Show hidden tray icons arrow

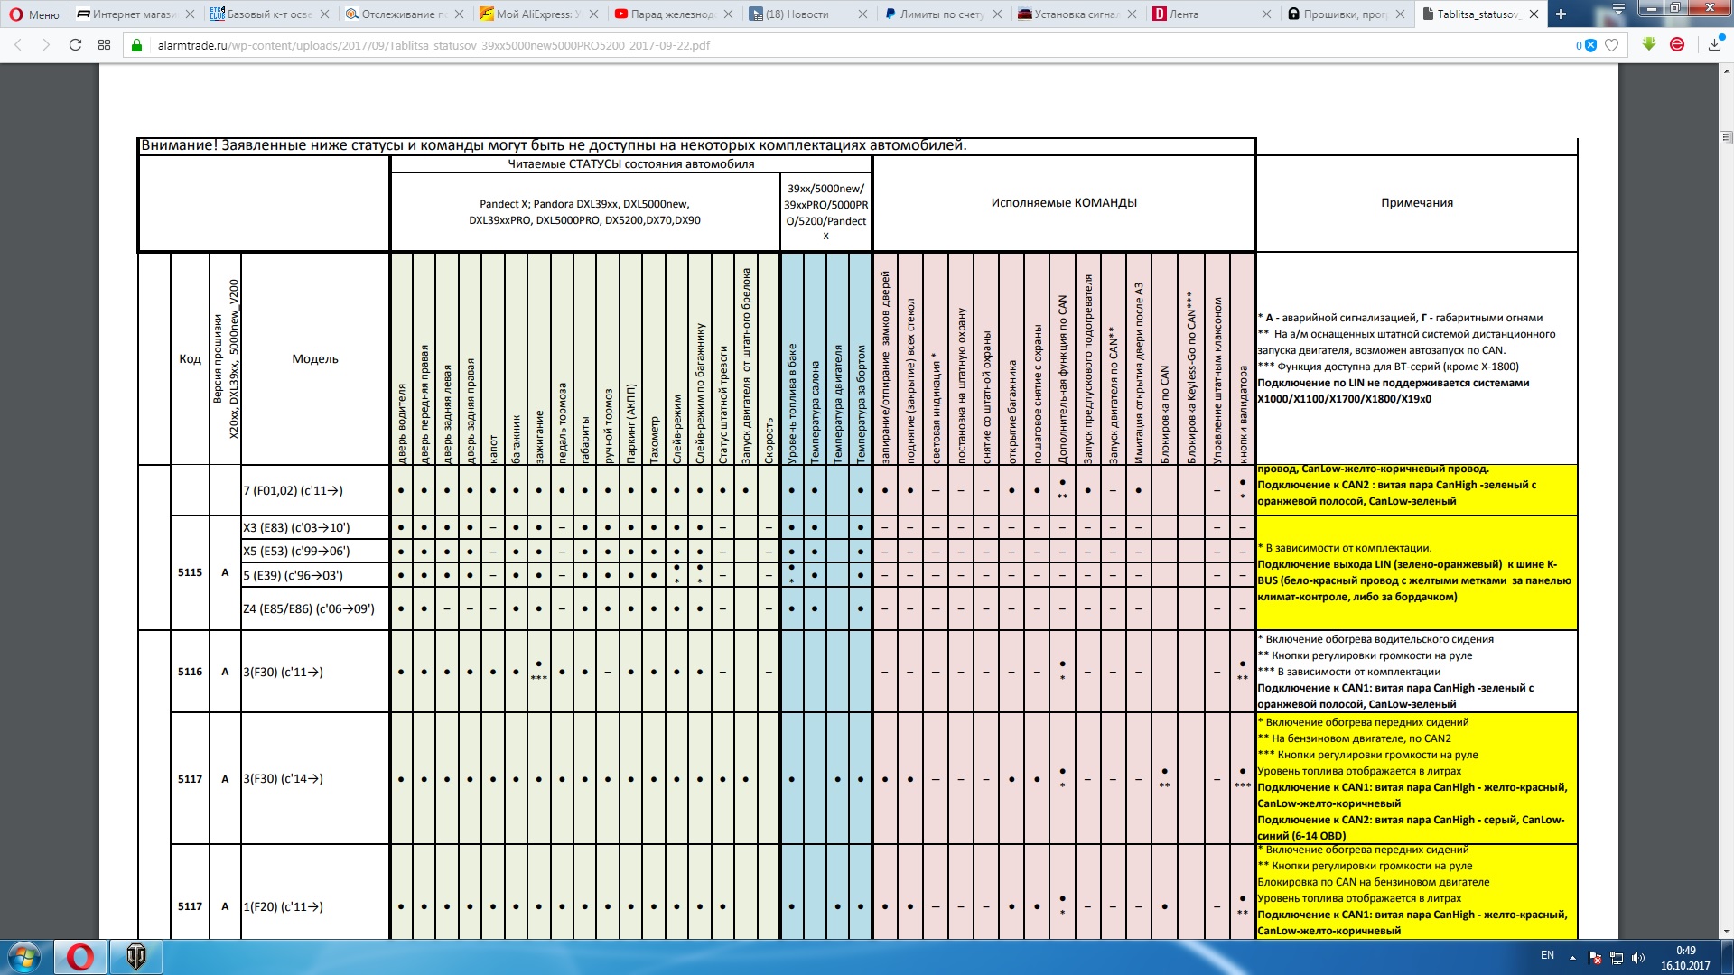tap(1572, 958)
